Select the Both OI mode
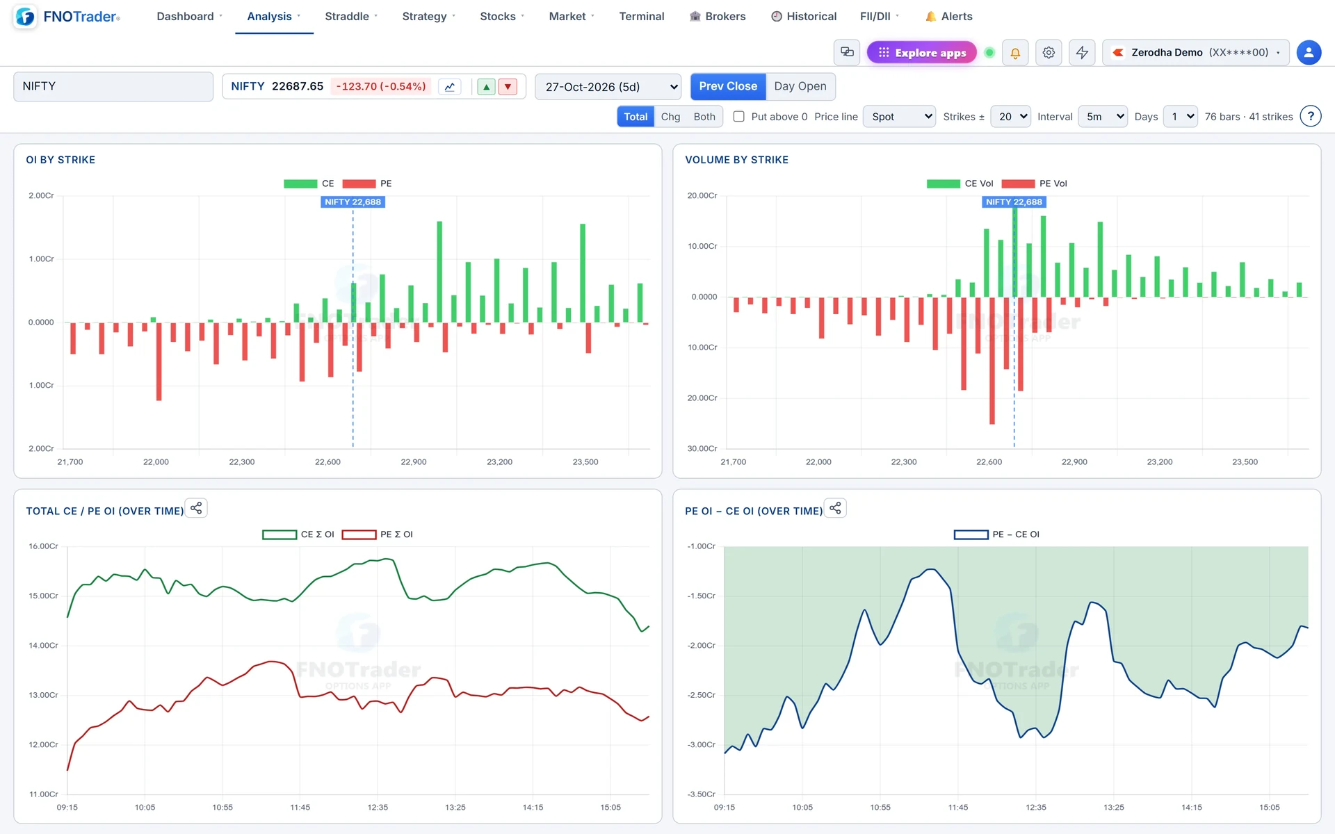The height and width of the screenshot is (834, 1335). coord(704,116)
